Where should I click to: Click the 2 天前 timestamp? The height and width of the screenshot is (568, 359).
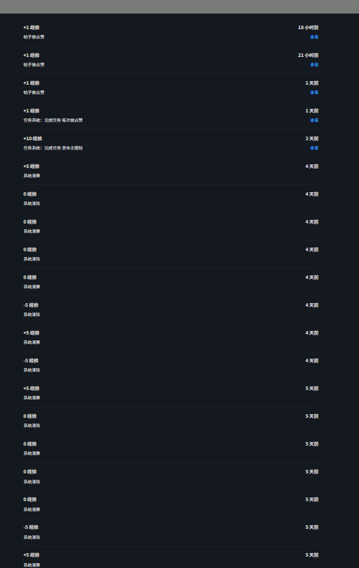tap(312, 138)
